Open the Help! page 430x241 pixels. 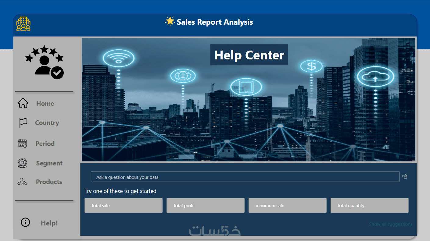(x=49, y=223)
